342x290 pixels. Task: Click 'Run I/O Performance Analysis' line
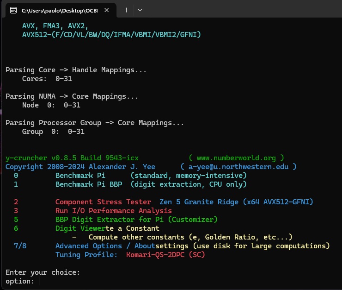[x=113, y=211]
